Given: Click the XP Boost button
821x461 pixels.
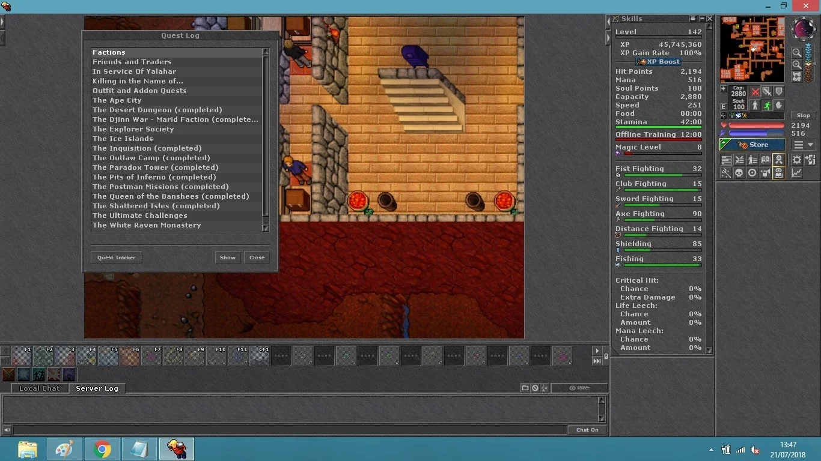Looking at the screenshot, I should click(x=659, y=61).
